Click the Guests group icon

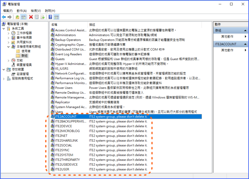(x=53, y=59)
